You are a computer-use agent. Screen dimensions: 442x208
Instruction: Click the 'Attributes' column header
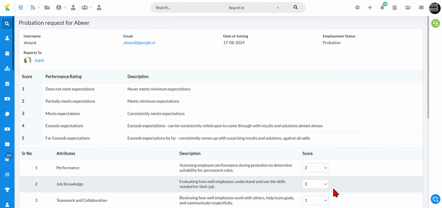pos(66,153)
